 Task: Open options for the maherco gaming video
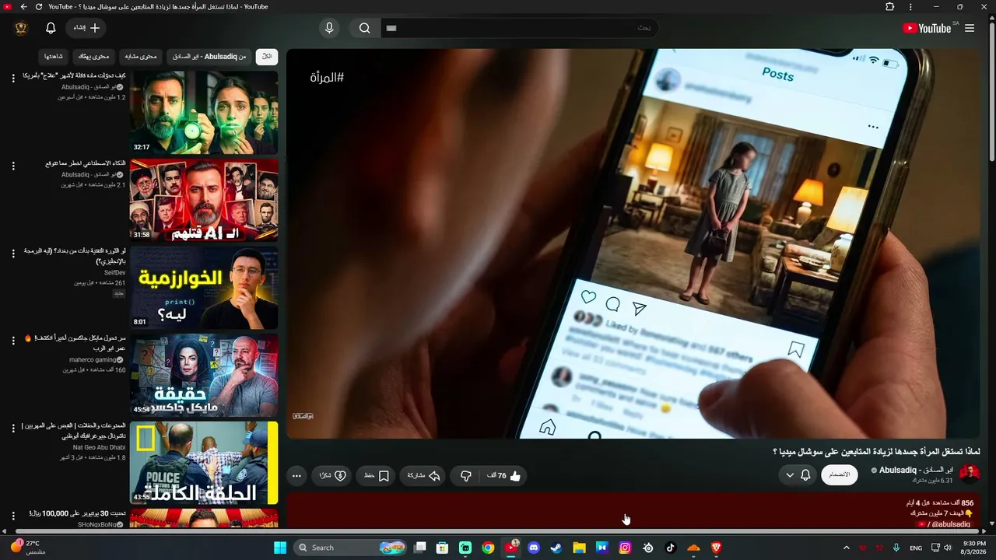pyautogui.click(x=13, y=341)
